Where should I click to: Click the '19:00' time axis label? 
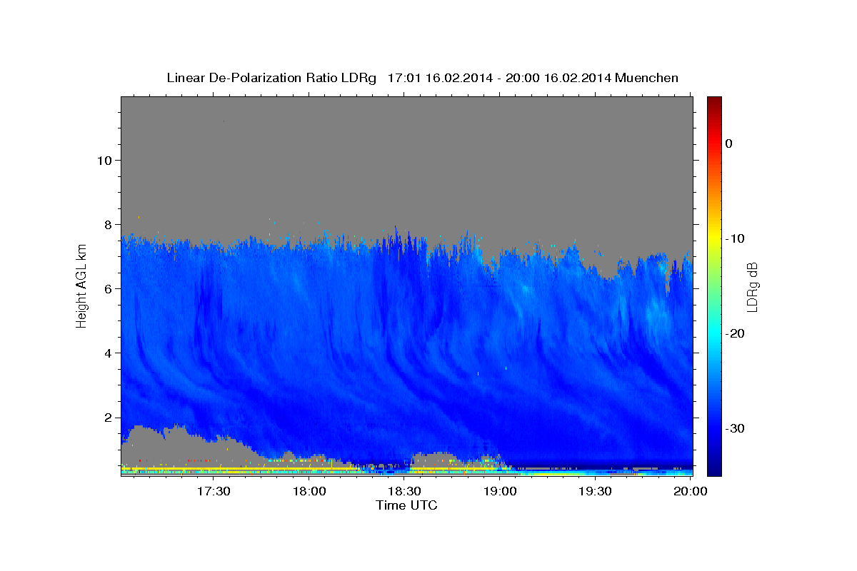[x=500, y=491]
